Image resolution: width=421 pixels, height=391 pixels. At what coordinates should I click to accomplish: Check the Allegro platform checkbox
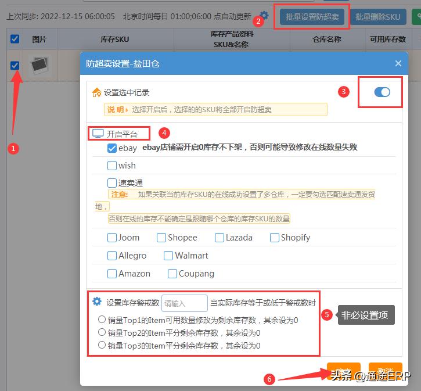pyautogui.click(x=111, y=256)
